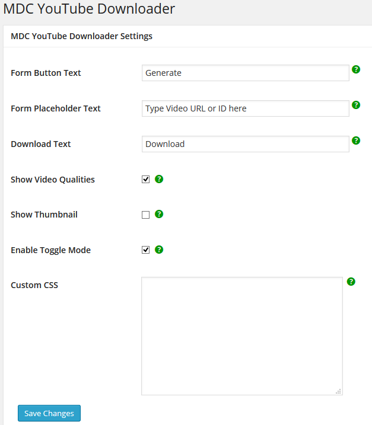Click the 'Show Video Qualities' label
This screenshot has height=425, width=372.
(x=53, y=180)
